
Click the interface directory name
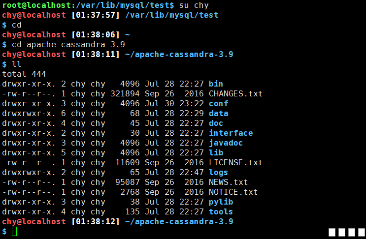click(x=231, y=133)
